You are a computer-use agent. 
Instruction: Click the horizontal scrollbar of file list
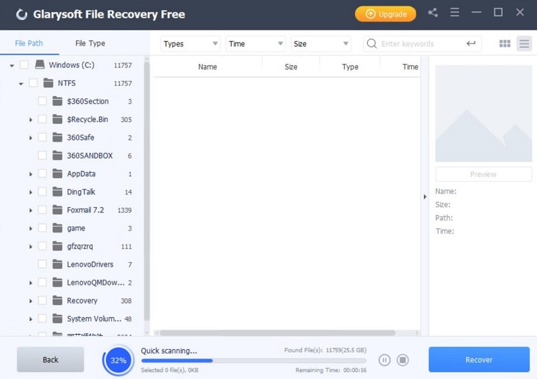pyautogui.click(x=277, y=333)
